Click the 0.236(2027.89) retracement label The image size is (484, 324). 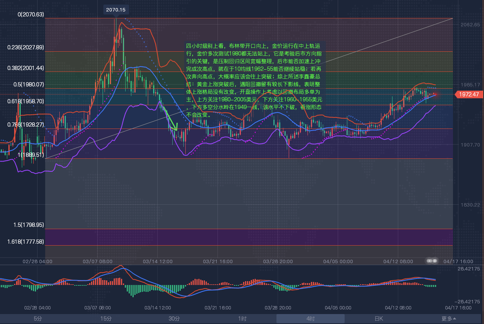pos(26,47)
